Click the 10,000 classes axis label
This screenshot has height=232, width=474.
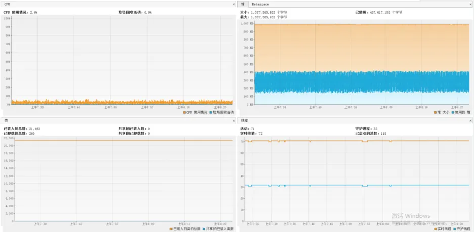10,183
